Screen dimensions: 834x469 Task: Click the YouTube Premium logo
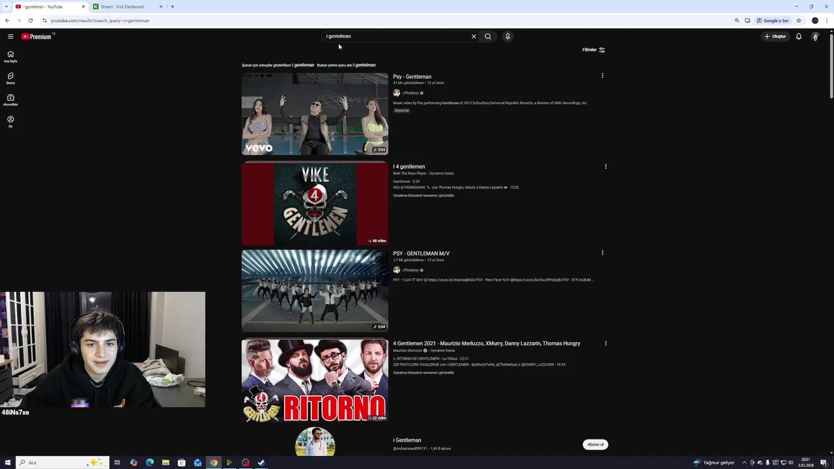click(36, 36)
